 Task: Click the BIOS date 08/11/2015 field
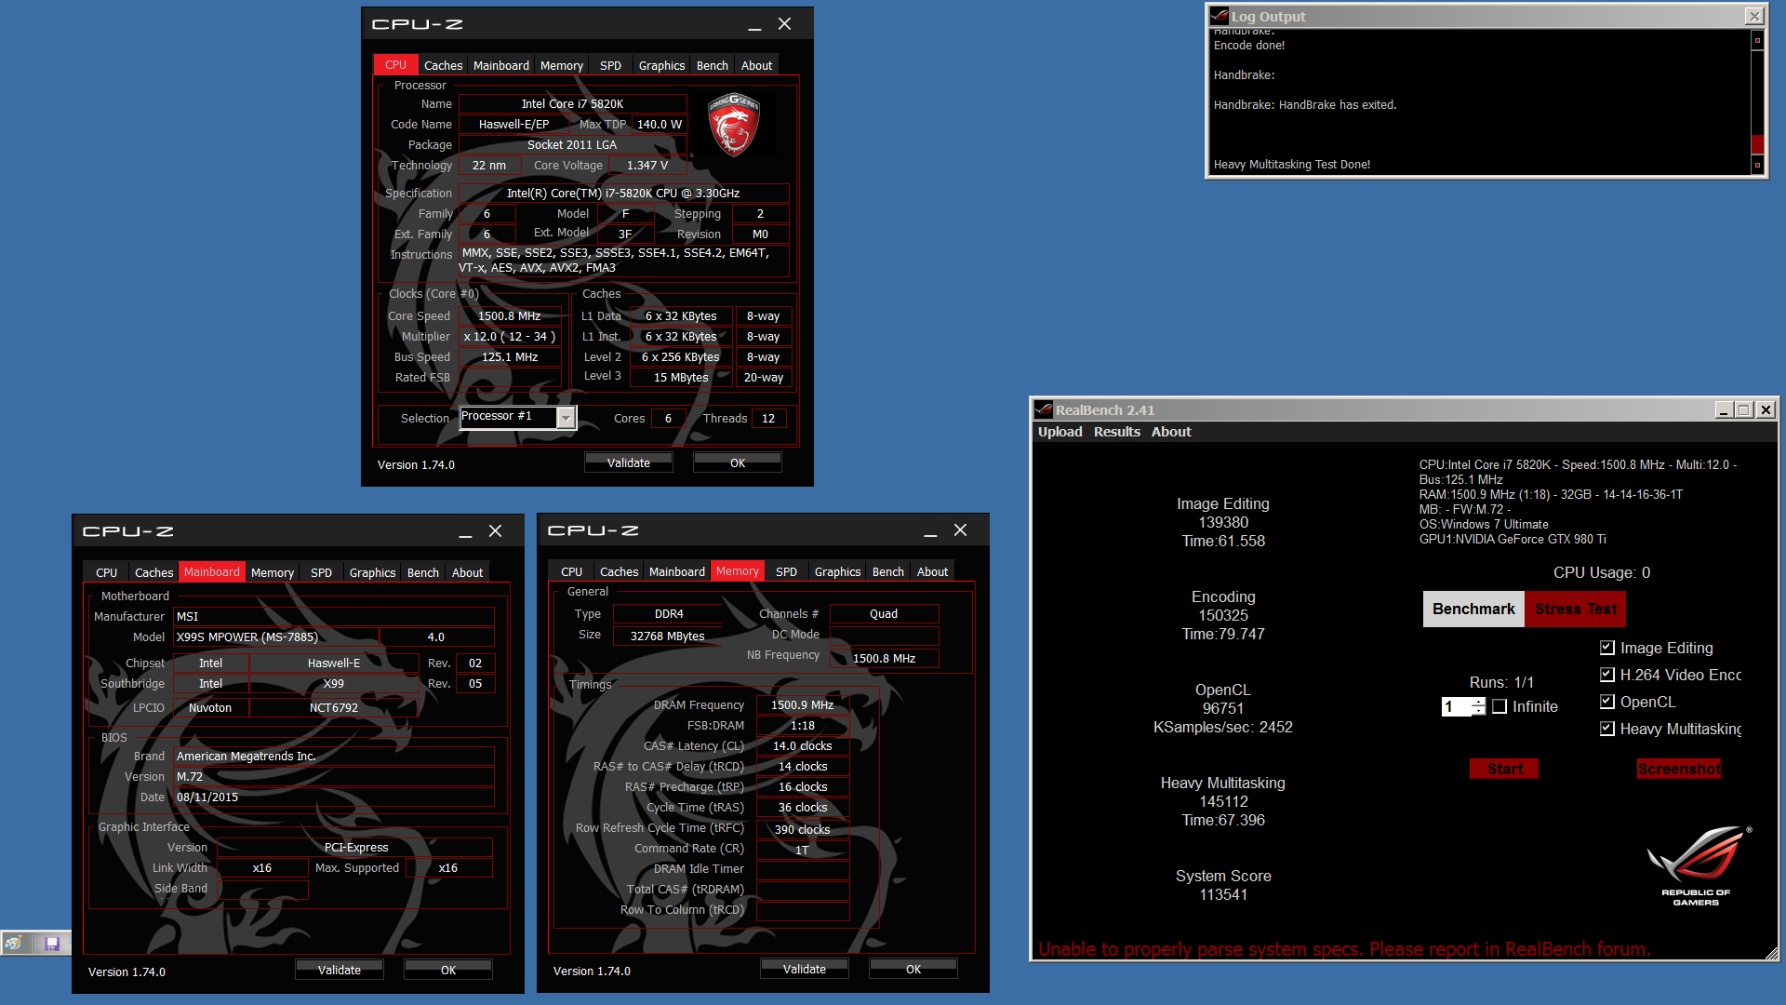coord(334,797)
